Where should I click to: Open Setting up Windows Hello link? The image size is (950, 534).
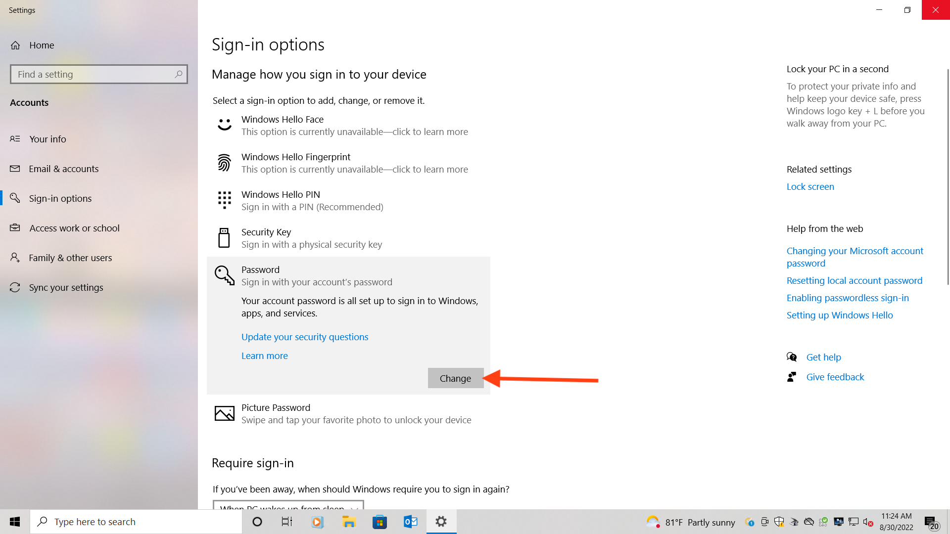tap(840, 315)
